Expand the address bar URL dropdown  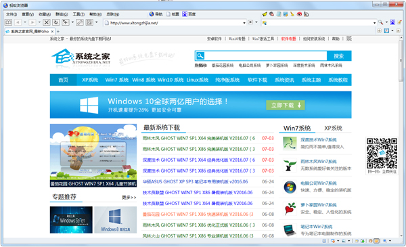pos(244,23)
